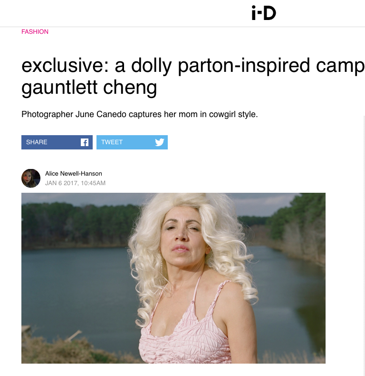Viewport: 365px width, 376px height.
Task: Click the Twitter bird icon
Action: (160, 142)
